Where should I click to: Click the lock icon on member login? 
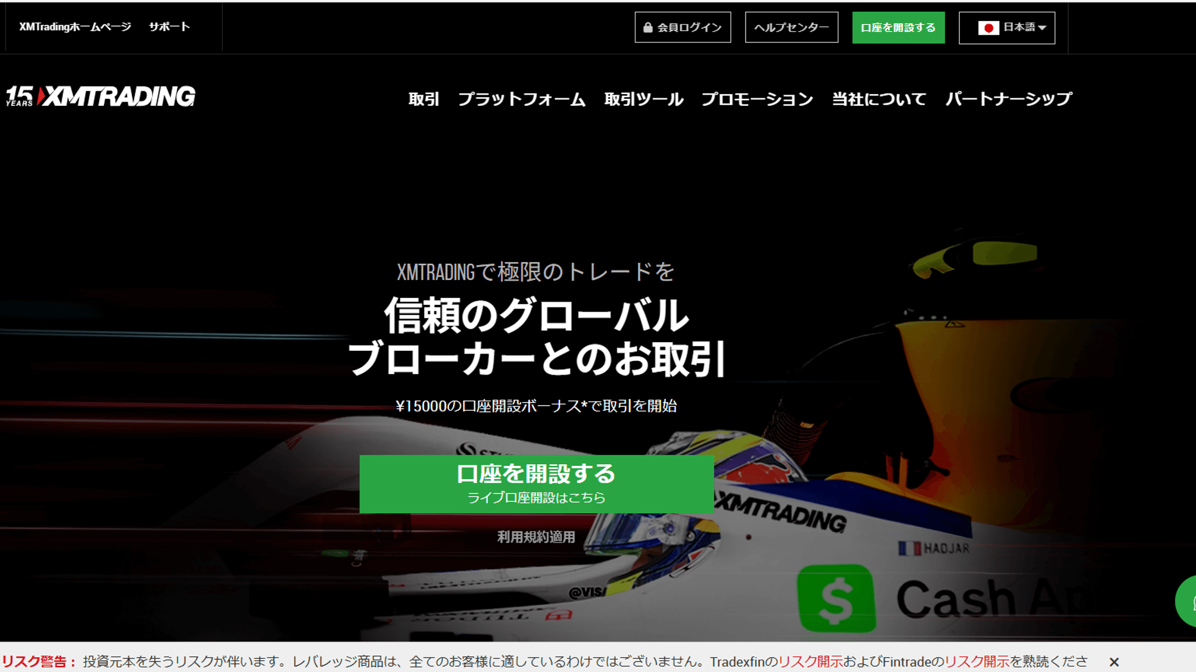648,27
